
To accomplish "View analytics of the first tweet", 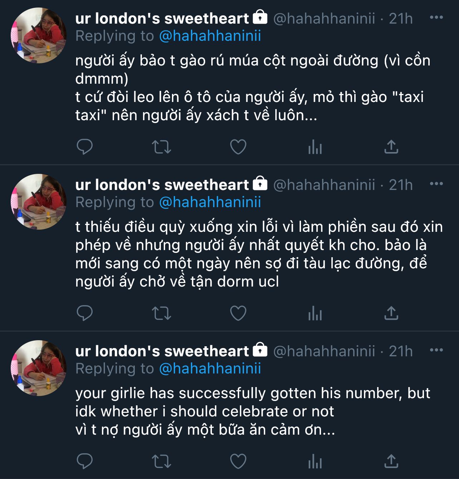I will click(x=315, y=147).
